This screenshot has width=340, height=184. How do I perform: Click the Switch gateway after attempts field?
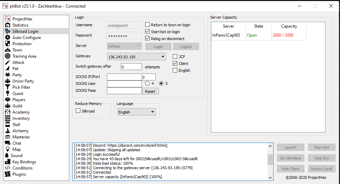click(x=131, y=67)
